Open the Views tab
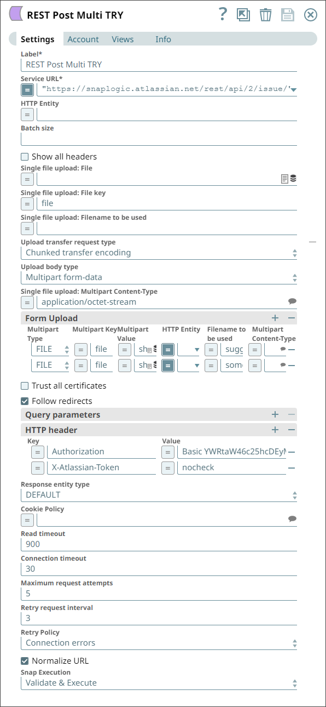This screenshot has width=326, height=707. coord(123,39)
